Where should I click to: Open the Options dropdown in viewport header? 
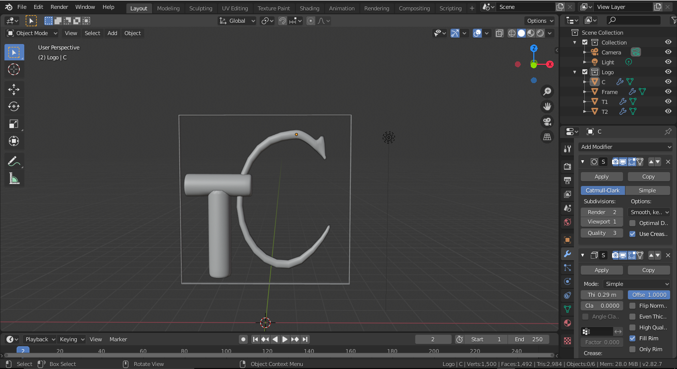[x=540, y=21]
